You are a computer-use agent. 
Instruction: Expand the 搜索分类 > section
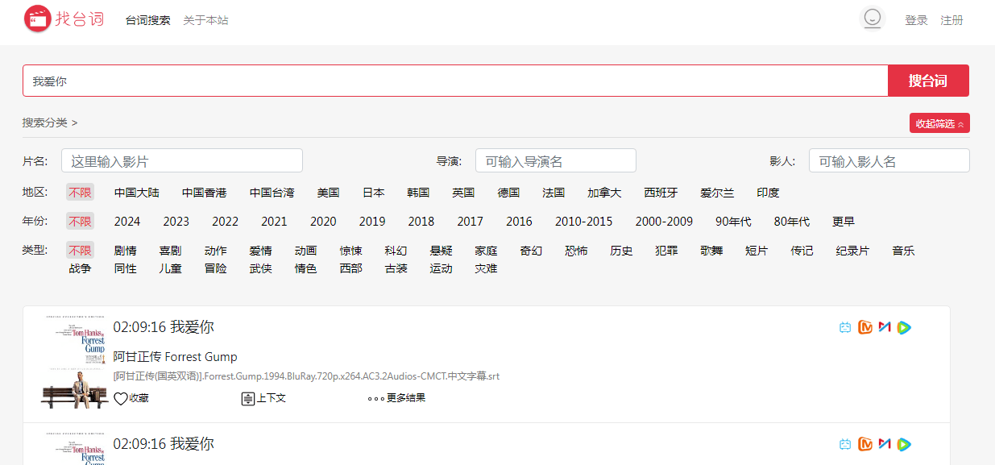(x=50, y=122)
